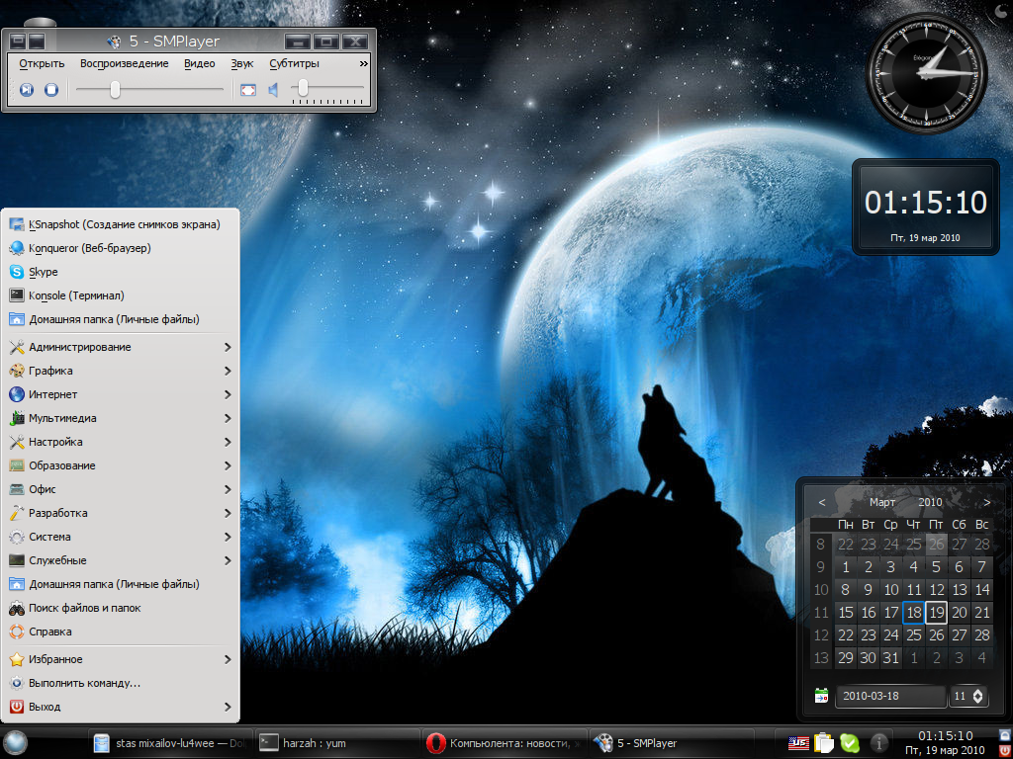Expand the Избранное favorites submenu
Image resolution: width=1013 pixels, height=759 pixels.
(120, 659)
